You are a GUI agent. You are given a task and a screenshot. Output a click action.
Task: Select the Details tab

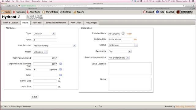coord(25,23)
